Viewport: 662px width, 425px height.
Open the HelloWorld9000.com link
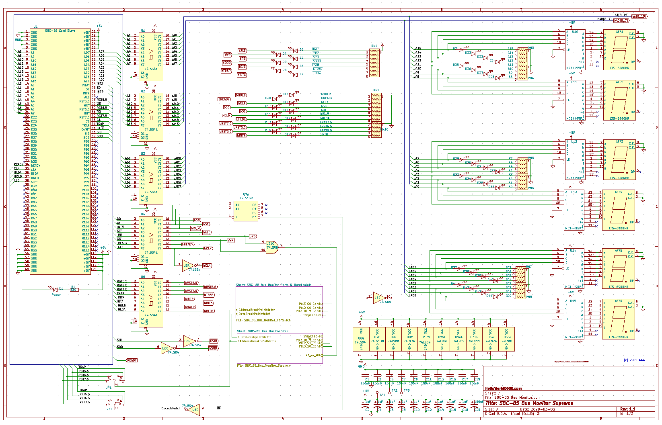503,389
